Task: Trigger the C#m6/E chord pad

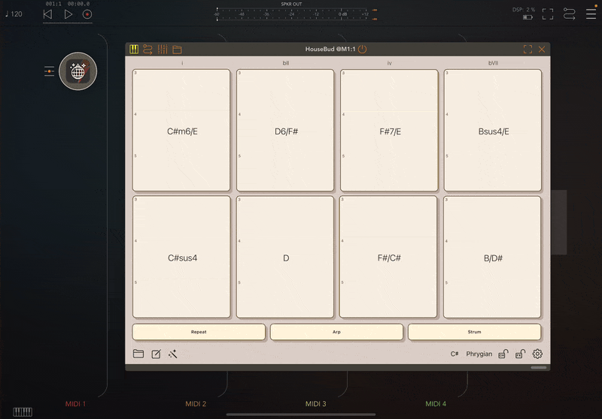Action: point(181,130)
